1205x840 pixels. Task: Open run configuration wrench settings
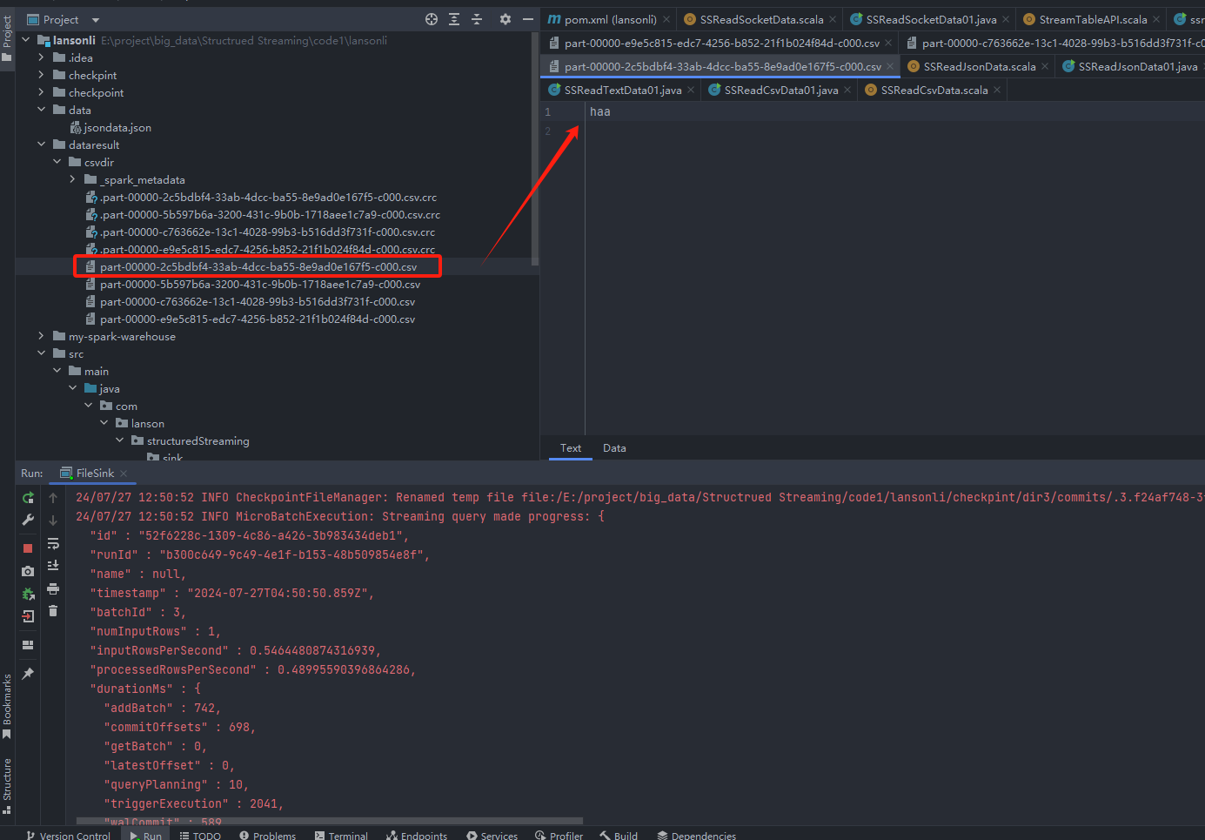pyautogui.click(x=28, y=521)
